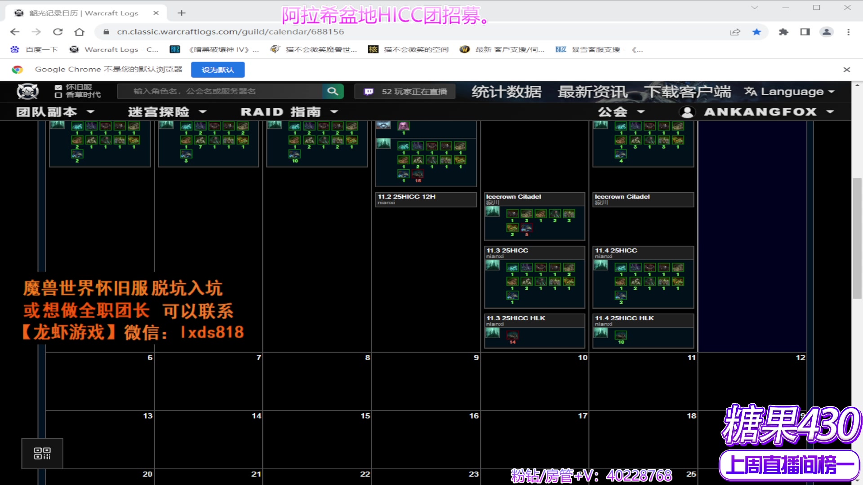The height and width of the screenshot is (485, 863).
Task: Select the Classic (怀旧服) version checkbox
Action: pyautogui.click(x=58, y=88)
